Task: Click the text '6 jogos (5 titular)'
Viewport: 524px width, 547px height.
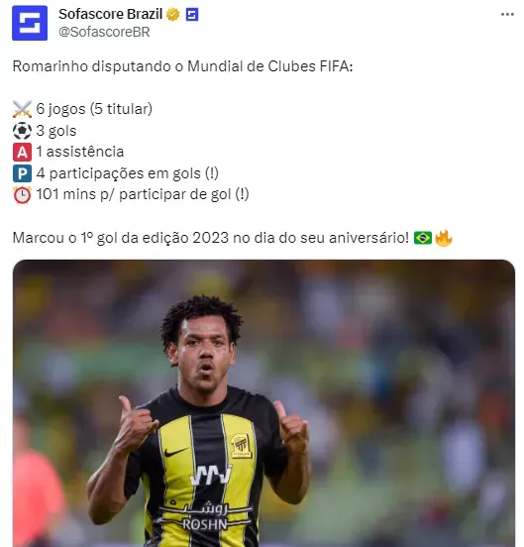Action: click(94, 109)
